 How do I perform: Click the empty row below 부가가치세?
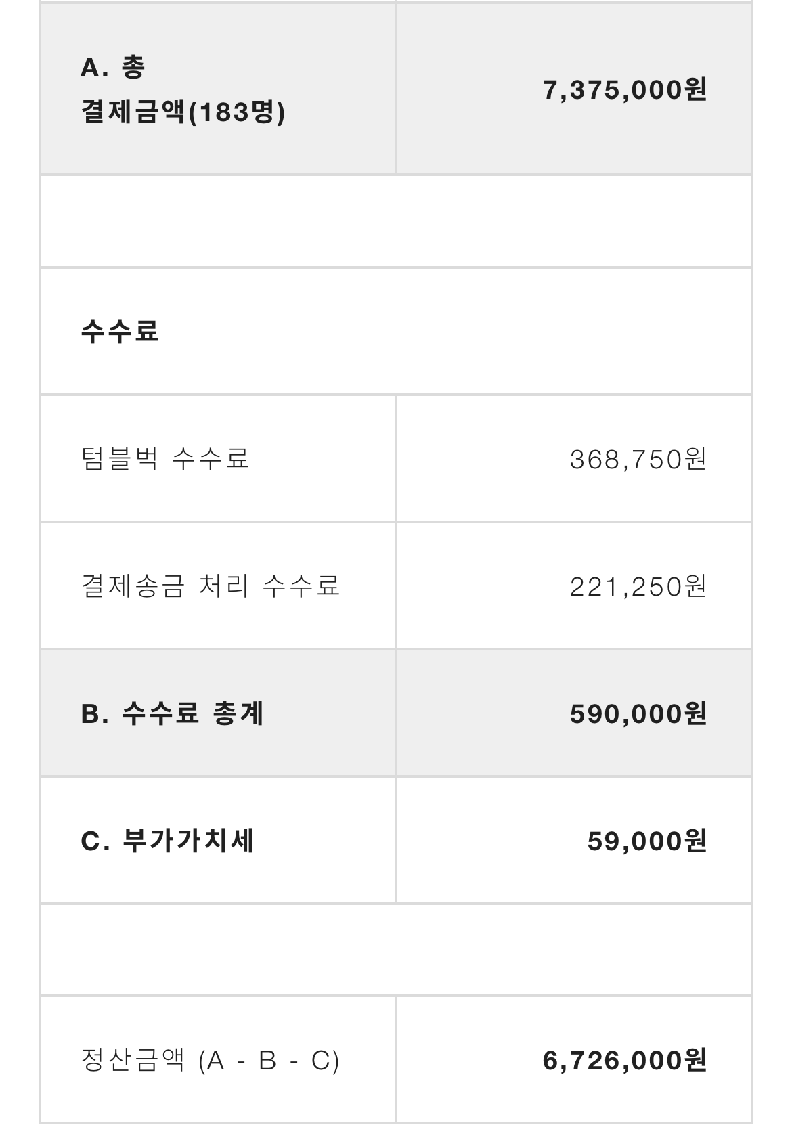(396, 950)
